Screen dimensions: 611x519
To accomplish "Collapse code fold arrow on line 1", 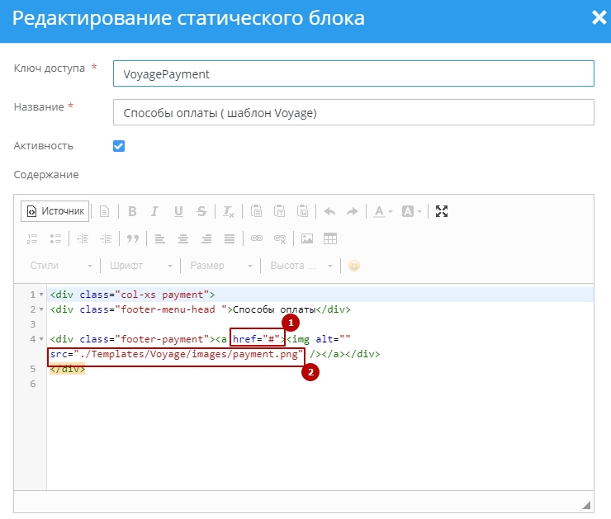I will coord(42,295).
